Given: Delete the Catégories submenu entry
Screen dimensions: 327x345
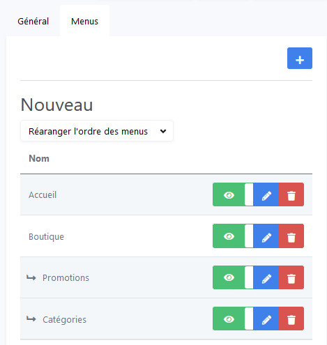Looking at the screenshot, I should point(291,319).
